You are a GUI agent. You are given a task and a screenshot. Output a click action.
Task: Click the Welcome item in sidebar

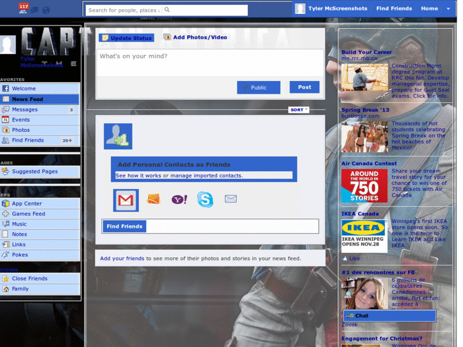coord(40,88)
